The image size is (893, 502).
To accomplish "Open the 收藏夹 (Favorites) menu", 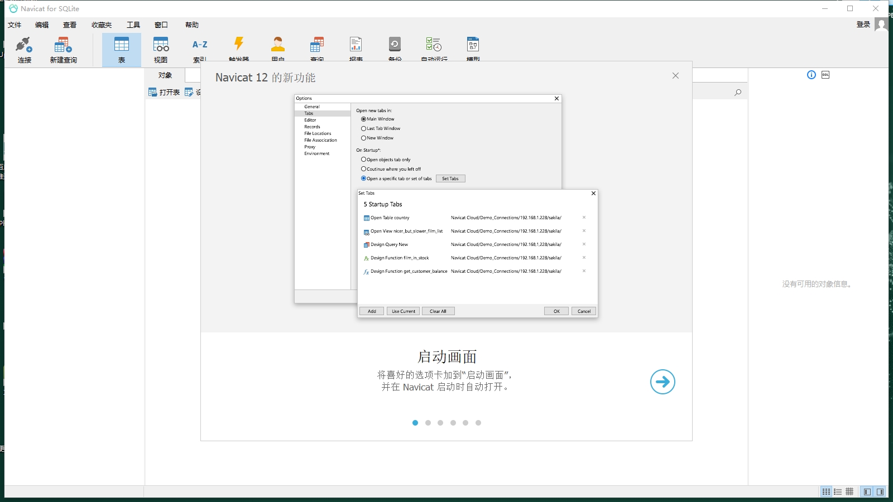I will click(x=102, y=25).
